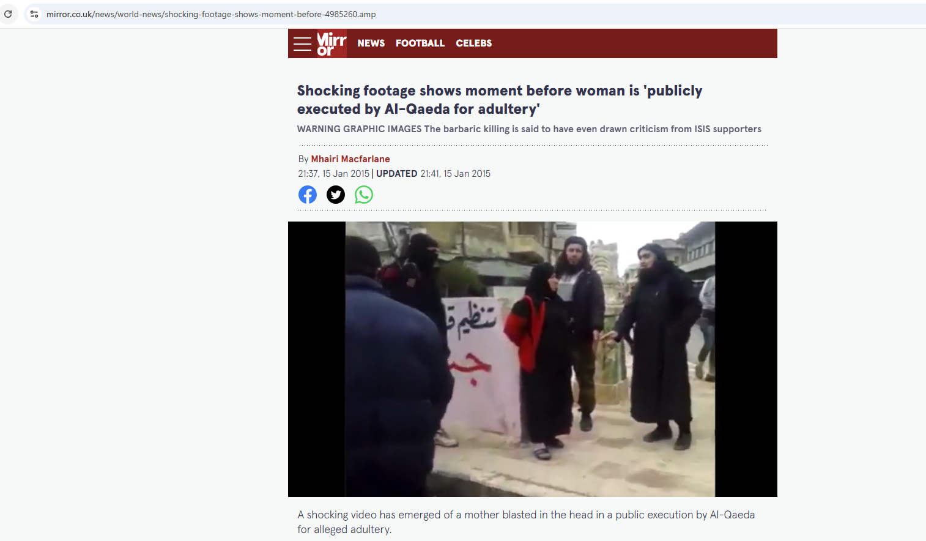The height and width of the screenshot is (541, 926).
Task: Click the 'By' byline label
Action: click(x=303, y=159)
